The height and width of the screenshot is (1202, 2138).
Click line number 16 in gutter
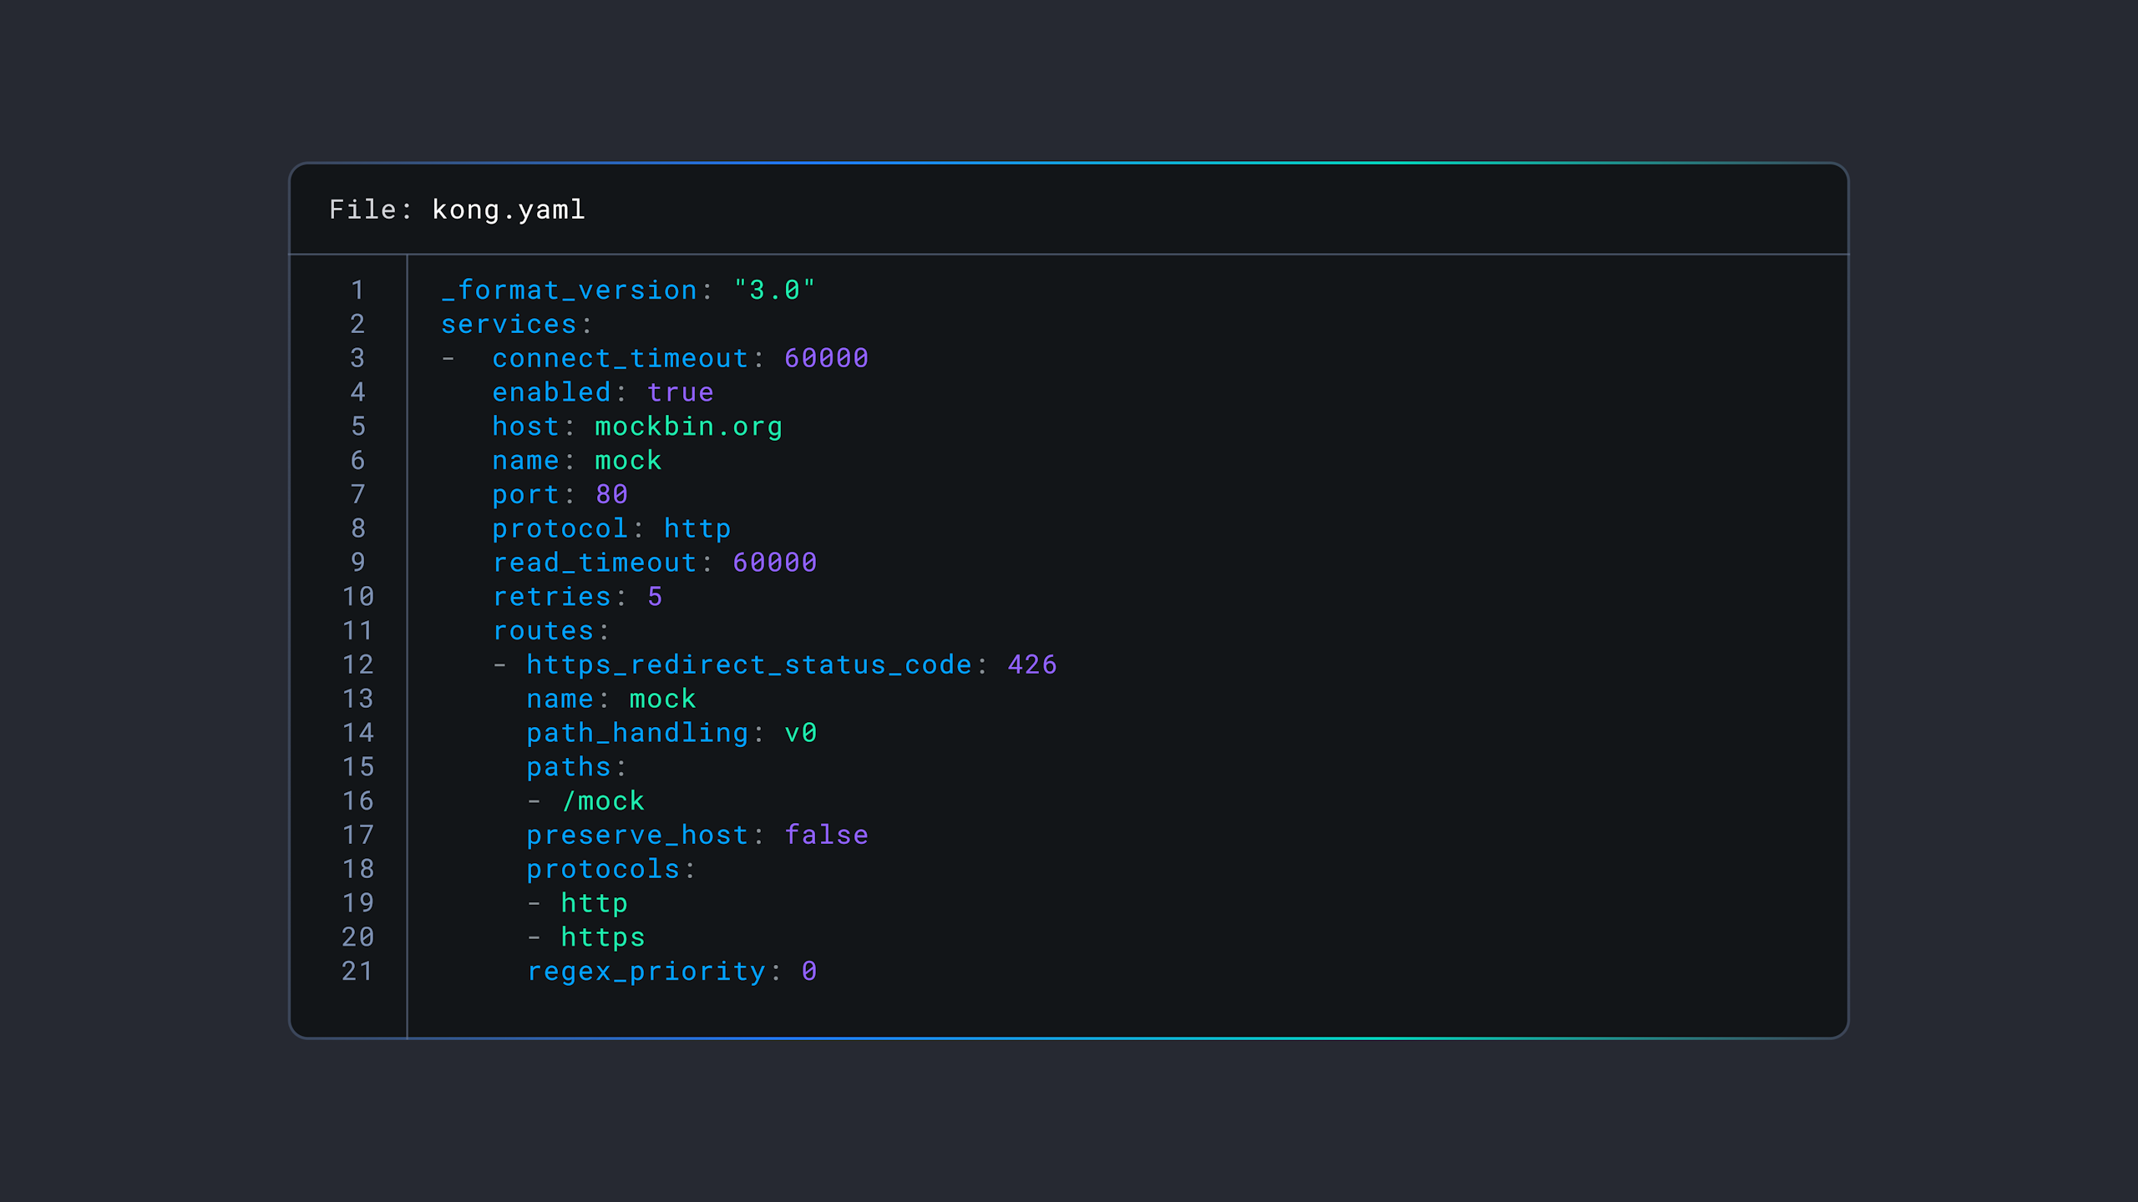click(x=357, y=801)
